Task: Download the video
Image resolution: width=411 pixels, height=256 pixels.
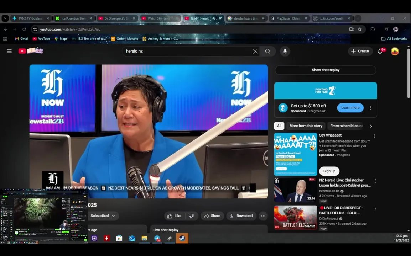Action: (x=241, y=216)
